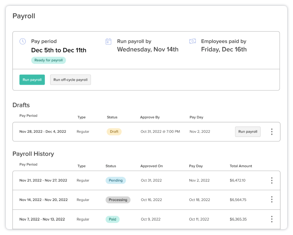Click Pay Day Oct 18, 2022
The width and height of the screenshot is (293, 235).
(199, 200)
